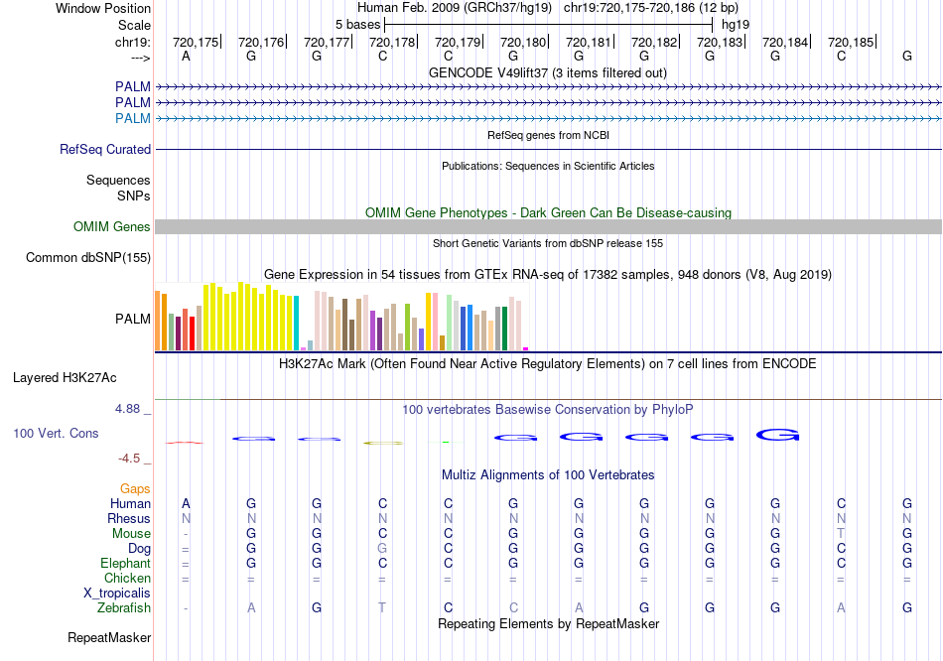
Task: Click the light blue PALM transcript label
Action: 132,118
